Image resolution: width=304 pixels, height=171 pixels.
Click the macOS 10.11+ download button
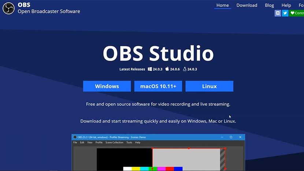pyautogui.click(x=158, y=86)
